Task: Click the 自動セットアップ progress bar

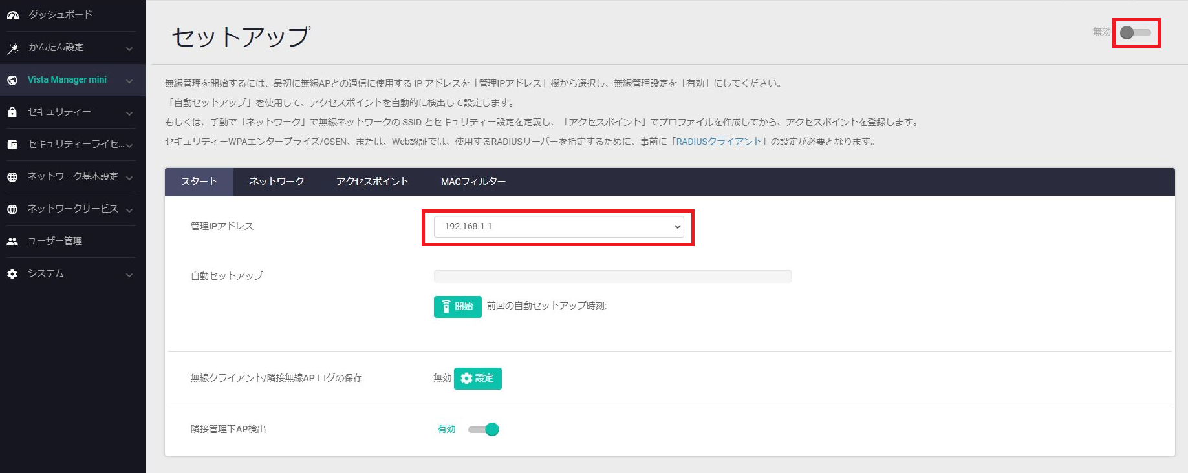Action: (612, 277)
